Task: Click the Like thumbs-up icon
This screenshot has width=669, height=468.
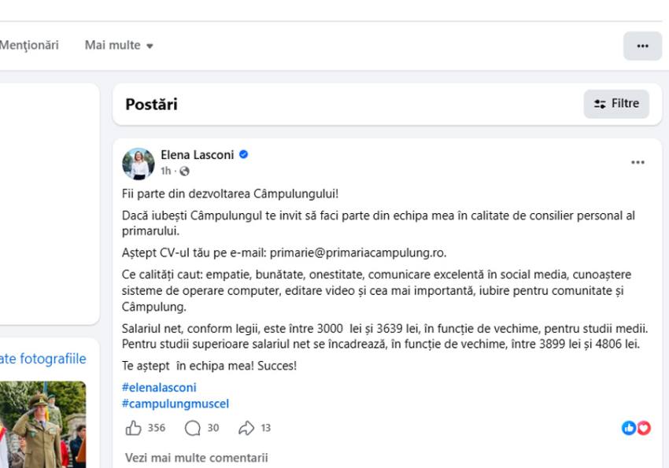Action: (133, 428)
